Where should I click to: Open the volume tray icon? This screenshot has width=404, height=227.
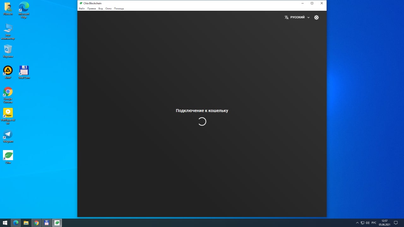pyautogui.click(x=367, y=223)
